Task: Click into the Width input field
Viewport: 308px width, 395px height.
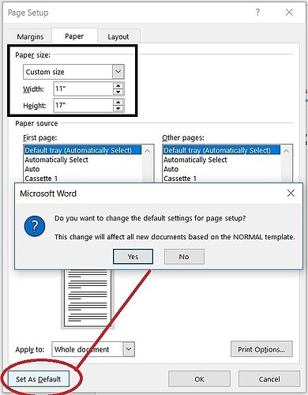Action: click(x=84, y=88)
